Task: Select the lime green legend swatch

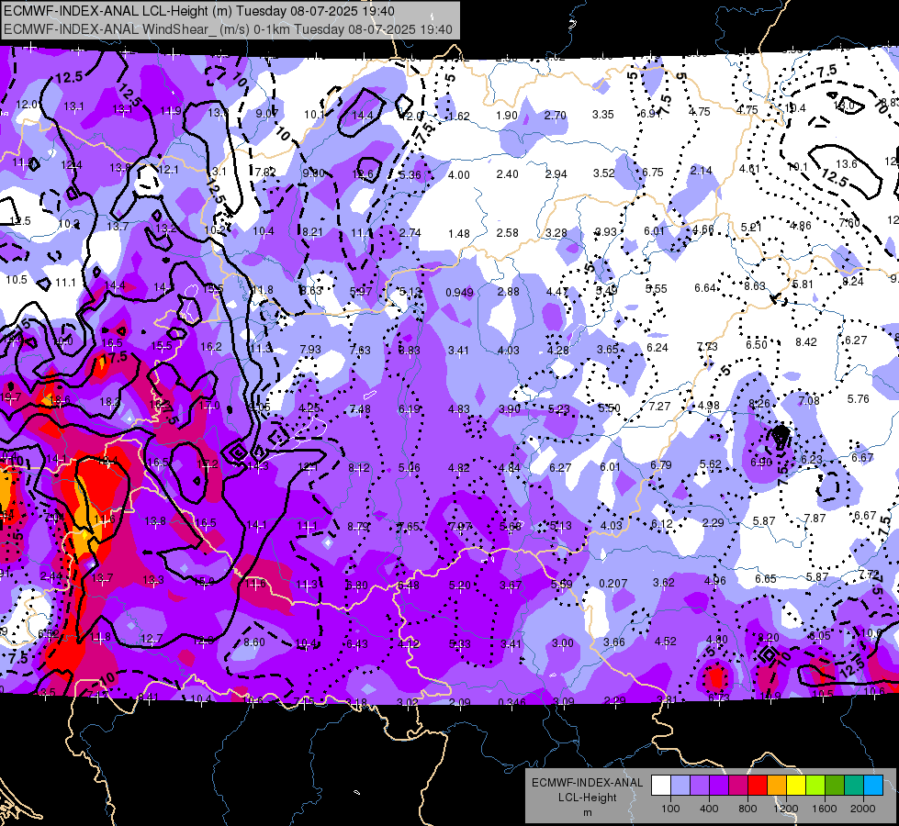Action: [x=815, y=786]
